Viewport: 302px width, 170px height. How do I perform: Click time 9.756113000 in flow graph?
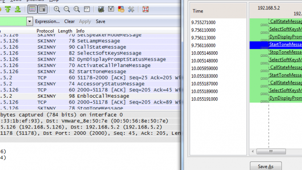tap(203, 38)
